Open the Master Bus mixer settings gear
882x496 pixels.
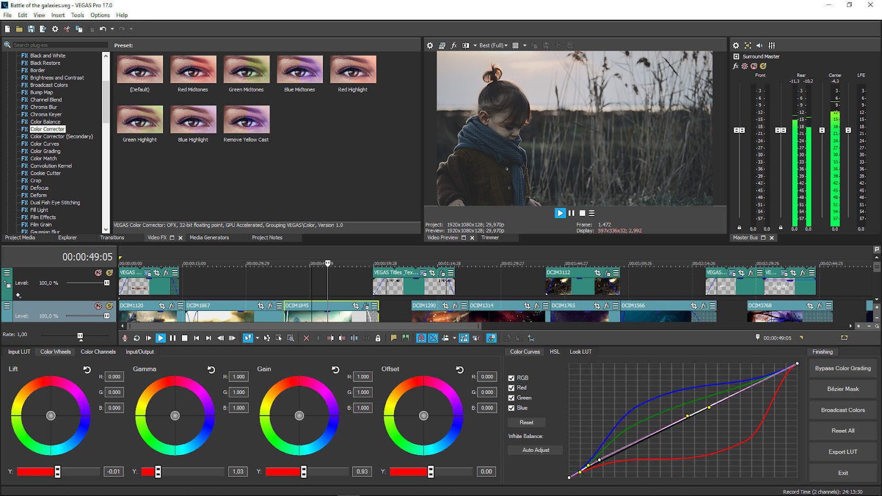pyautogui.click(x=735, y=45)
